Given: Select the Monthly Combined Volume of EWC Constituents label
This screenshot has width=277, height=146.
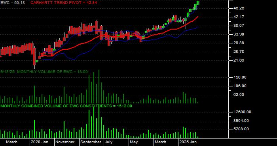Looking at the screenshot, I should (66, 106).
